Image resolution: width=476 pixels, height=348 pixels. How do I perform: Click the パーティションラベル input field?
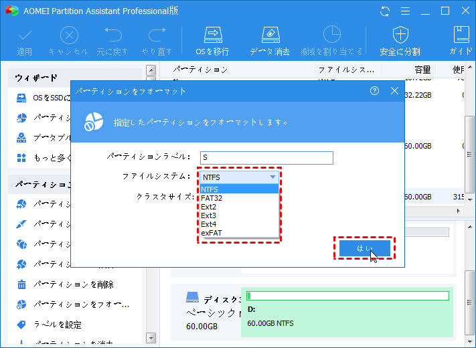click(266, 158)
